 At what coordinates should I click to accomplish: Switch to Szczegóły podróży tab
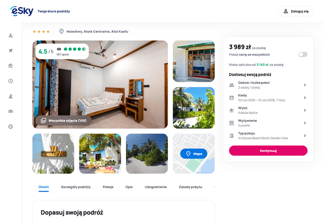tap(76, 187)
